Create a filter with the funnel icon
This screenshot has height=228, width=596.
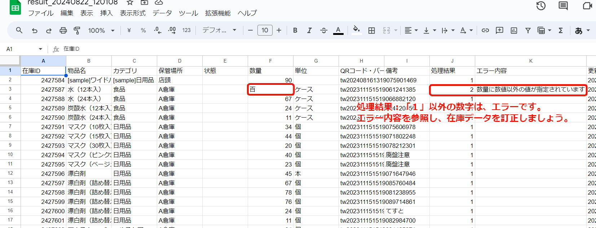pyautogui.click(x=528, y=31)
